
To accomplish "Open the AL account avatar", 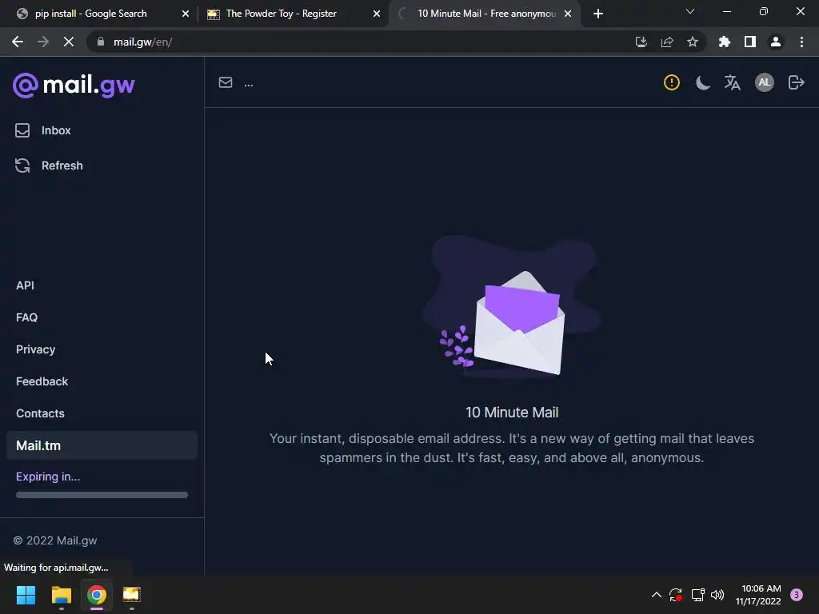I will (764, 82).
